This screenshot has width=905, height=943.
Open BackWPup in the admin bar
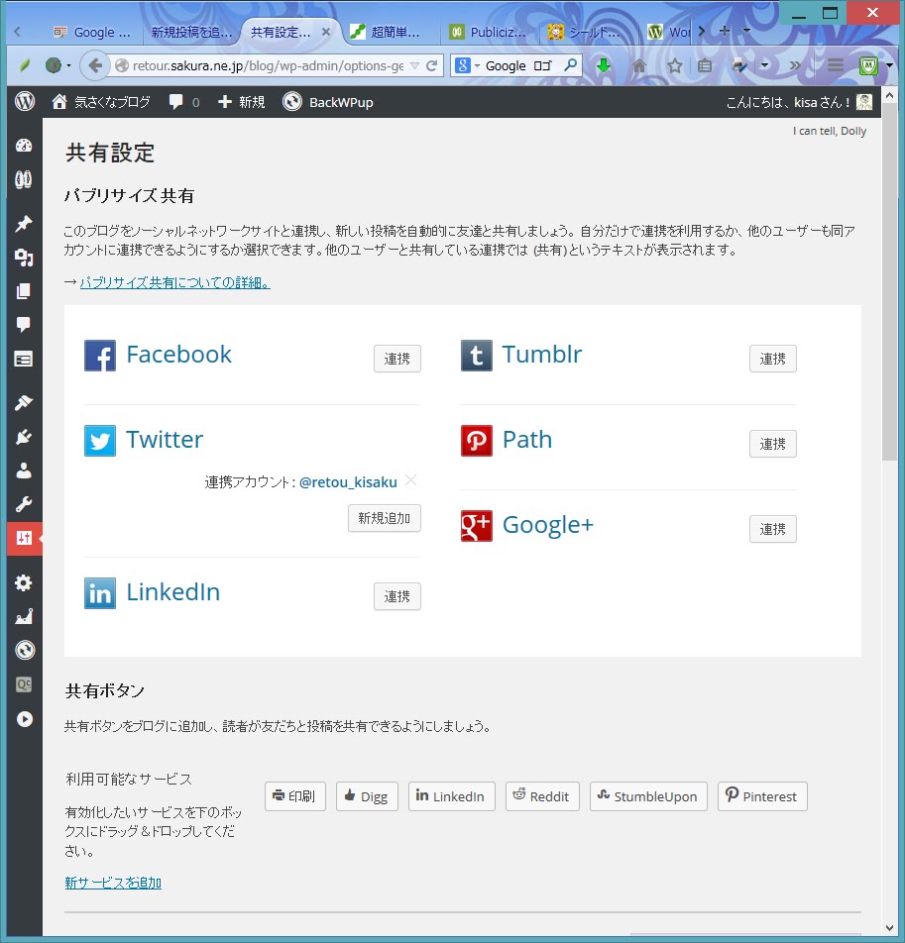pyautogui.click(x=328, y=102)
